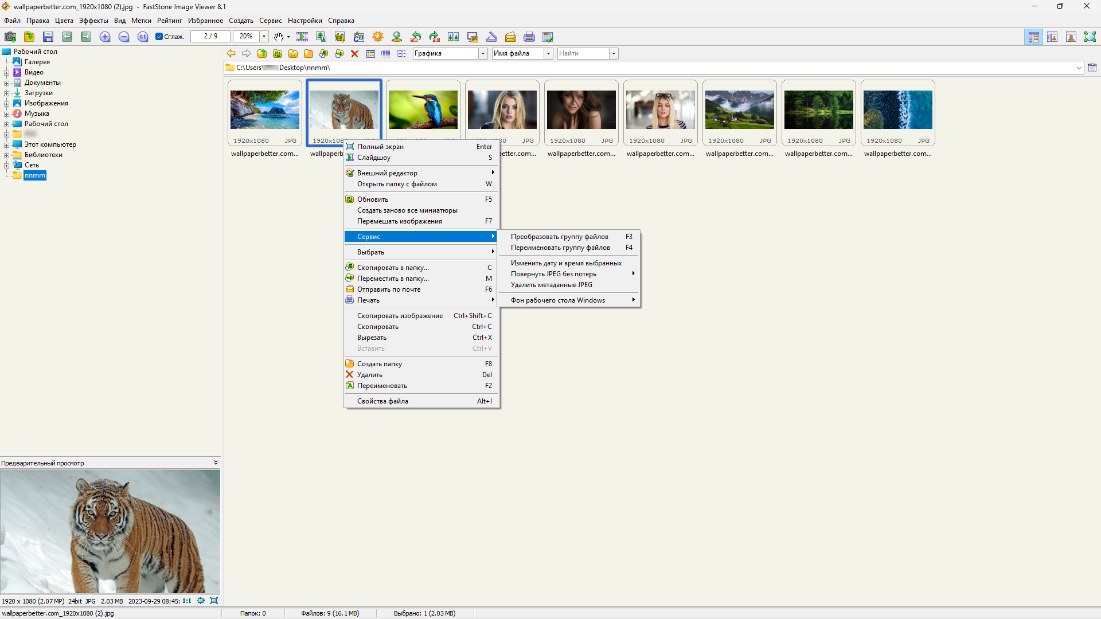Click the Save floppy disk icon
The width and height of the screenshot is (1101, 619).
tap(48, 37)
